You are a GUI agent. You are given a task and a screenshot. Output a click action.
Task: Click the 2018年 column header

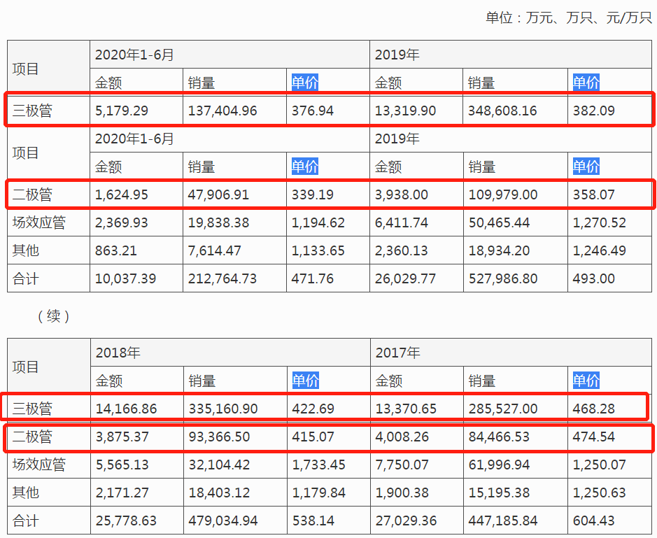[x=118, y=353]
